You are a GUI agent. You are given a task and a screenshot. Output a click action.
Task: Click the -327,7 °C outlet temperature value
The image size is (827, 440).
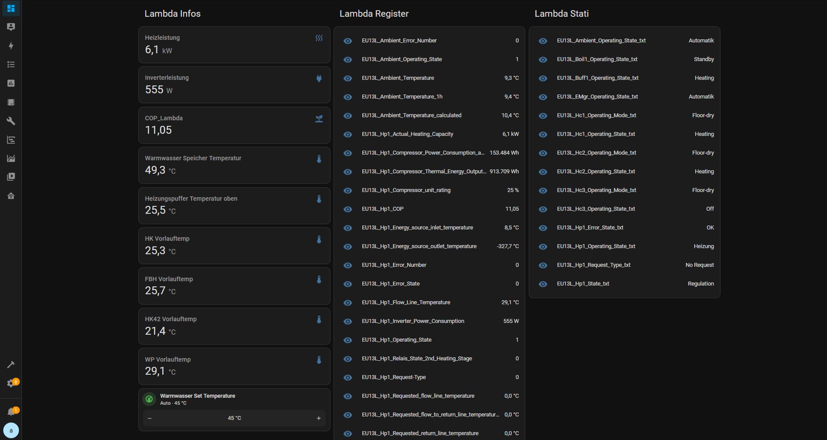508,246
